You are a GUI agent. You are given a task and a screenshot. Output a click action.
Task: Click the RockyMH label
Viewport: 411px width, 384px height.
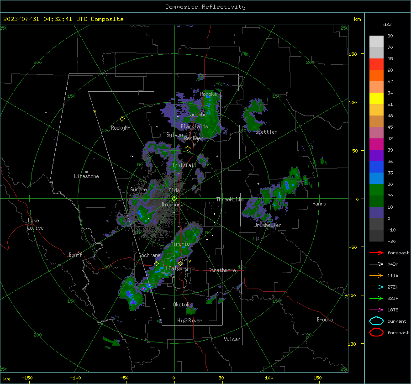click(x=121, y=128)
